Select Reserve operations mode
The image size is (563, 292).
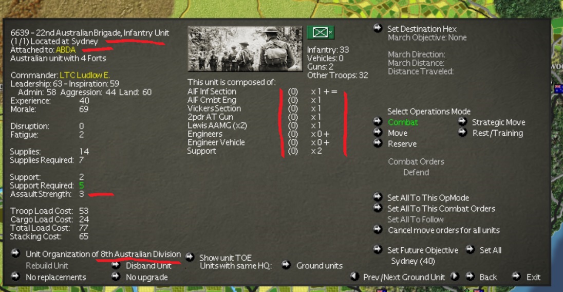pos(402,143)
